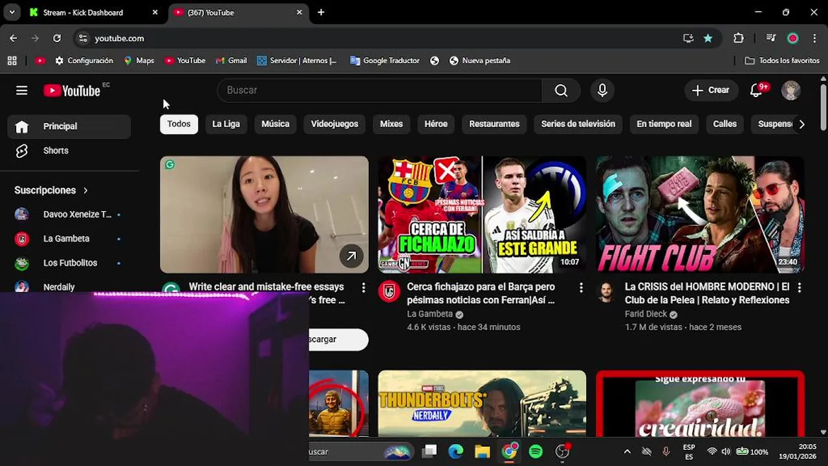Click the Farid Dieck channel avatar

pos(606,292)
